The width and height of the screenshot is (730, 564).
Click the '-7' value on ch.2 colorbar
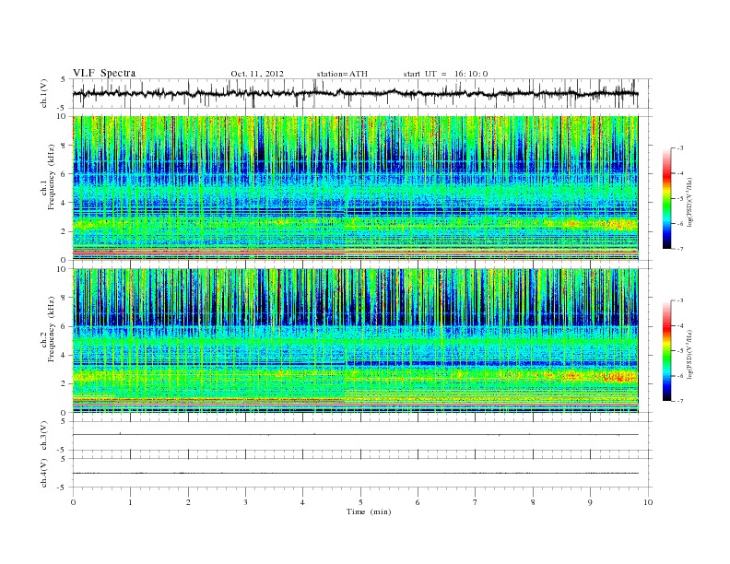(x=680, y=401)
